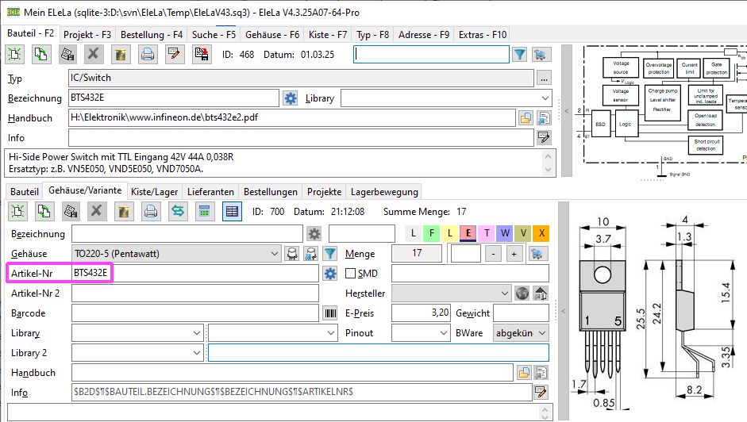Toggle the grey L marker button
Screen dimensions: 747x422
tap(414, 233)
